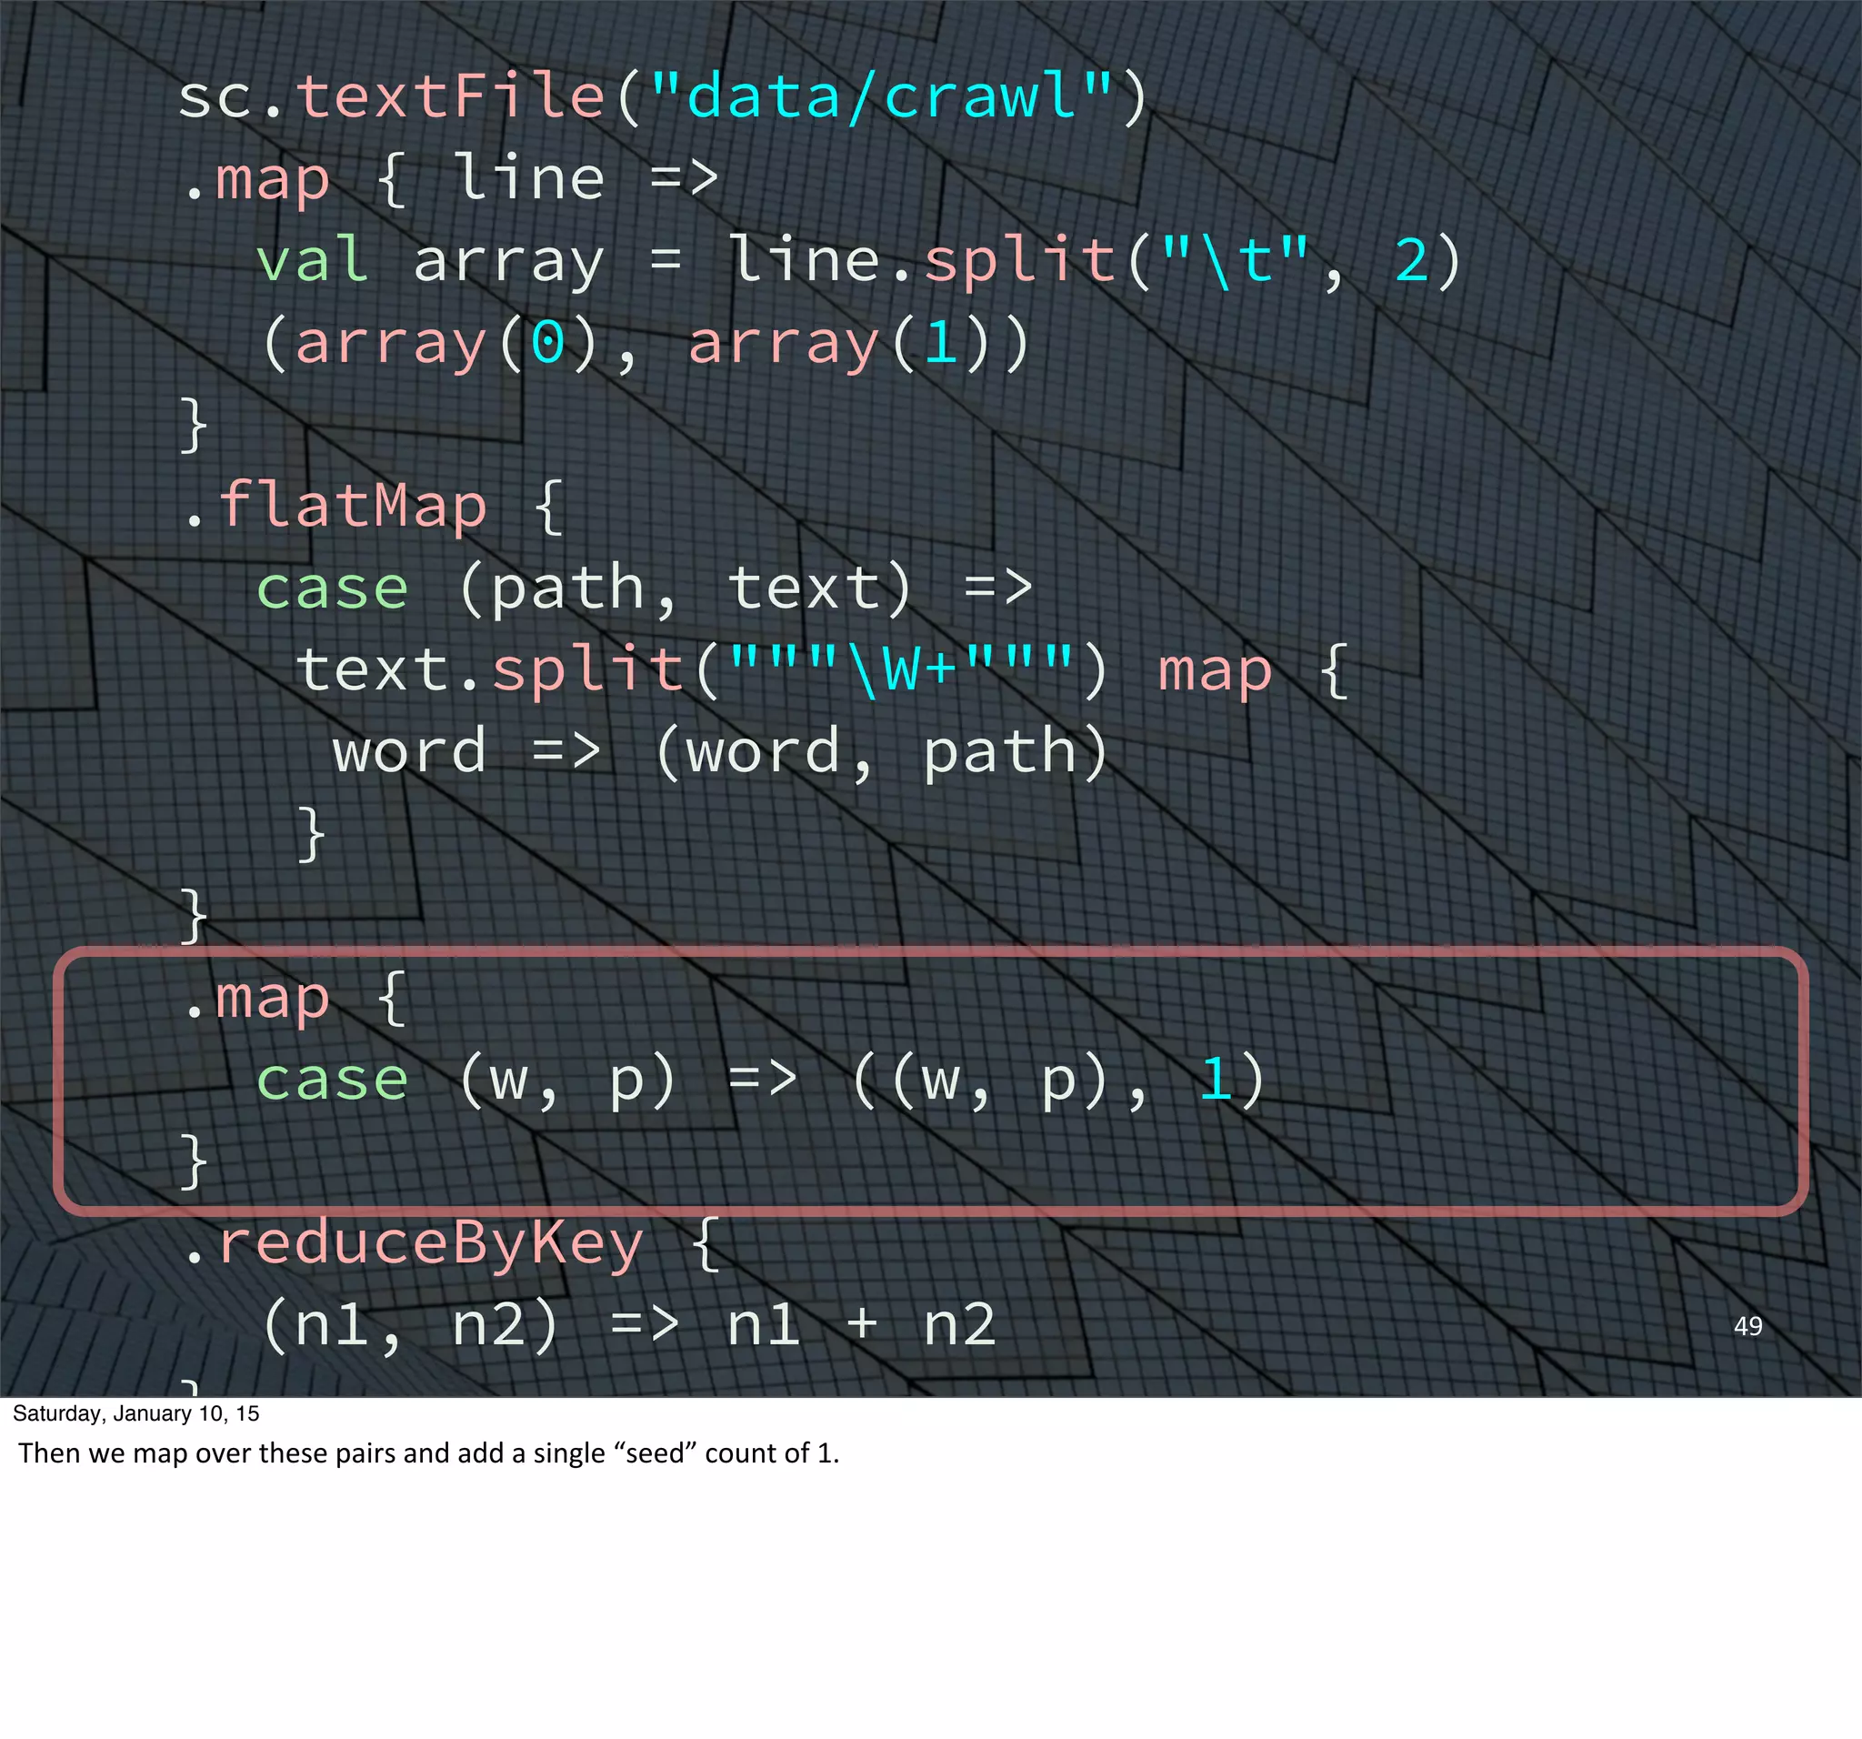This screenshot has width=1862, height=1739.
Task: Click the "(array(0), array(1))" line
Action: (646, 343)
